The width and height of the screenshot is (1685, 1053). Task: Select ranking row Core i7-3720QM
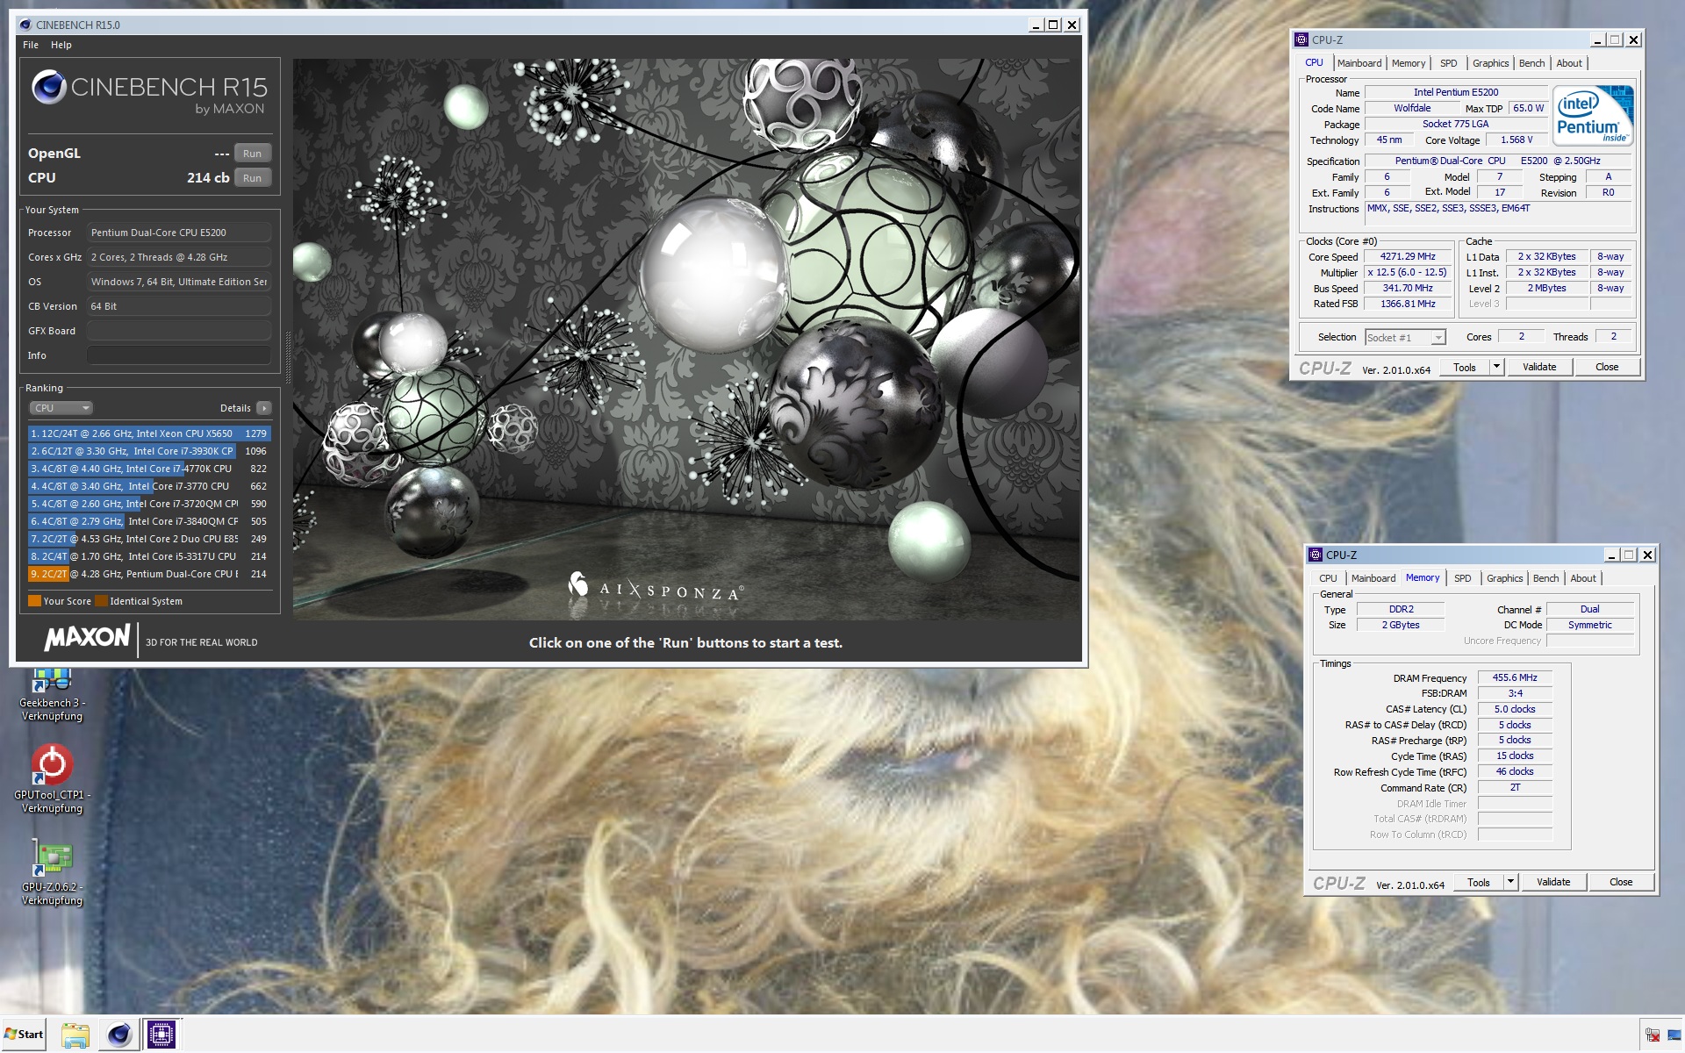(x=149, y=504)
